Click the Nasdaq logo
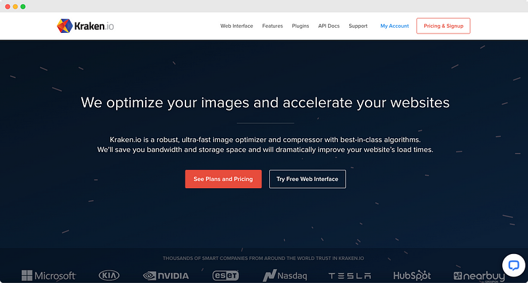Image resolution: width=528 pixels, height=283 pixels. (x=285, y=276)
